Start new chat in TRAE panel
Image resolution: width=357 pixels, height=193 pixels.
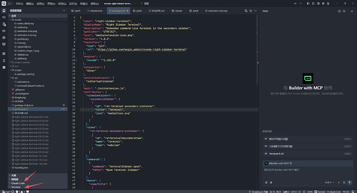[x=339, y=11]
